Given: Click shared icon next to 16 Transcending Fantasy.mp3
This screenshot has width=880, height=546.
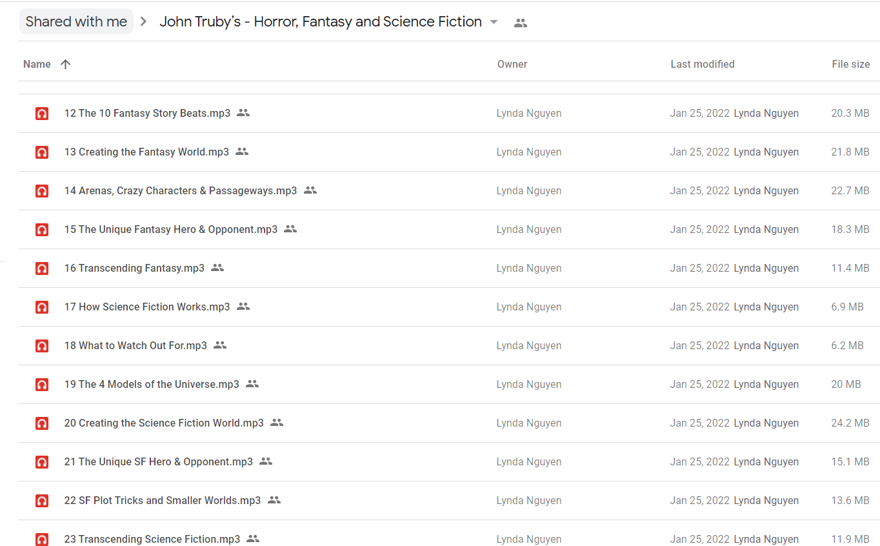Looking at the screenshot, I should click(217, 268).
